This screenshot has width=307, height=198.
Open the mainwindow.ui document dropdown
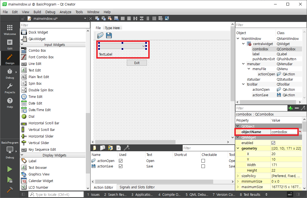[x=85, y=19]
